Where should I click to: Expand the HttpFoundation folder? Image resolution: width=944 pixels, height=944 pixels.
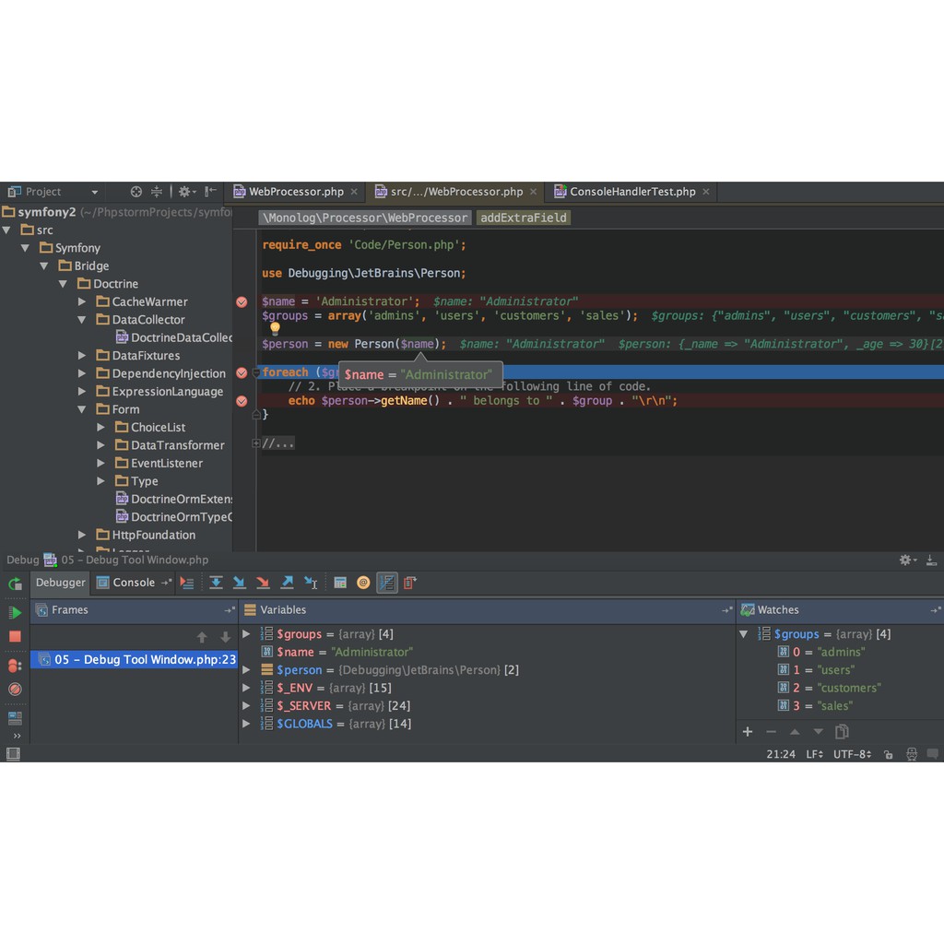point(82,535)
